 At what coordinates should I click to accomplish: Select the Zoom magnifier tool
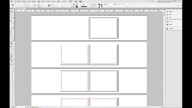[x=11, y=53]
